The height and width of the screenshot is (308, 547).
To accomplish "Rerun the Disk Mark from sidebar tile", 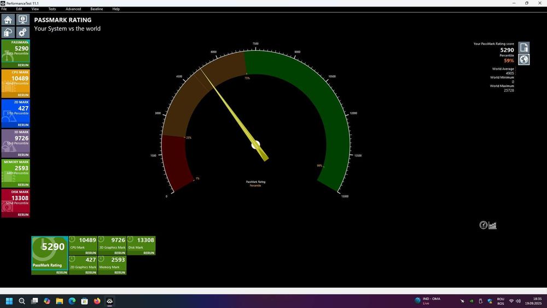I will (23, 215).
